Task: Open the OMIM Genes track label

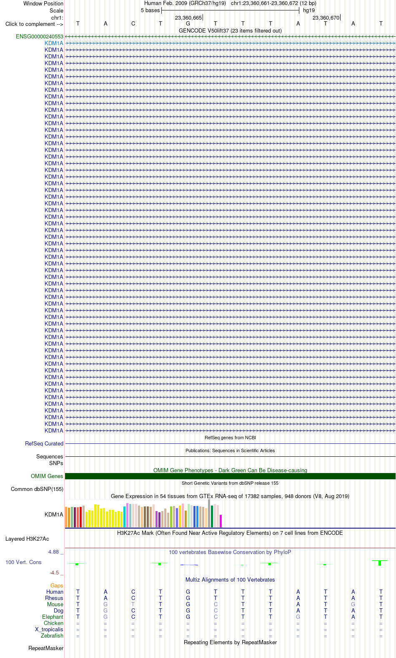Action: [47, 476]
